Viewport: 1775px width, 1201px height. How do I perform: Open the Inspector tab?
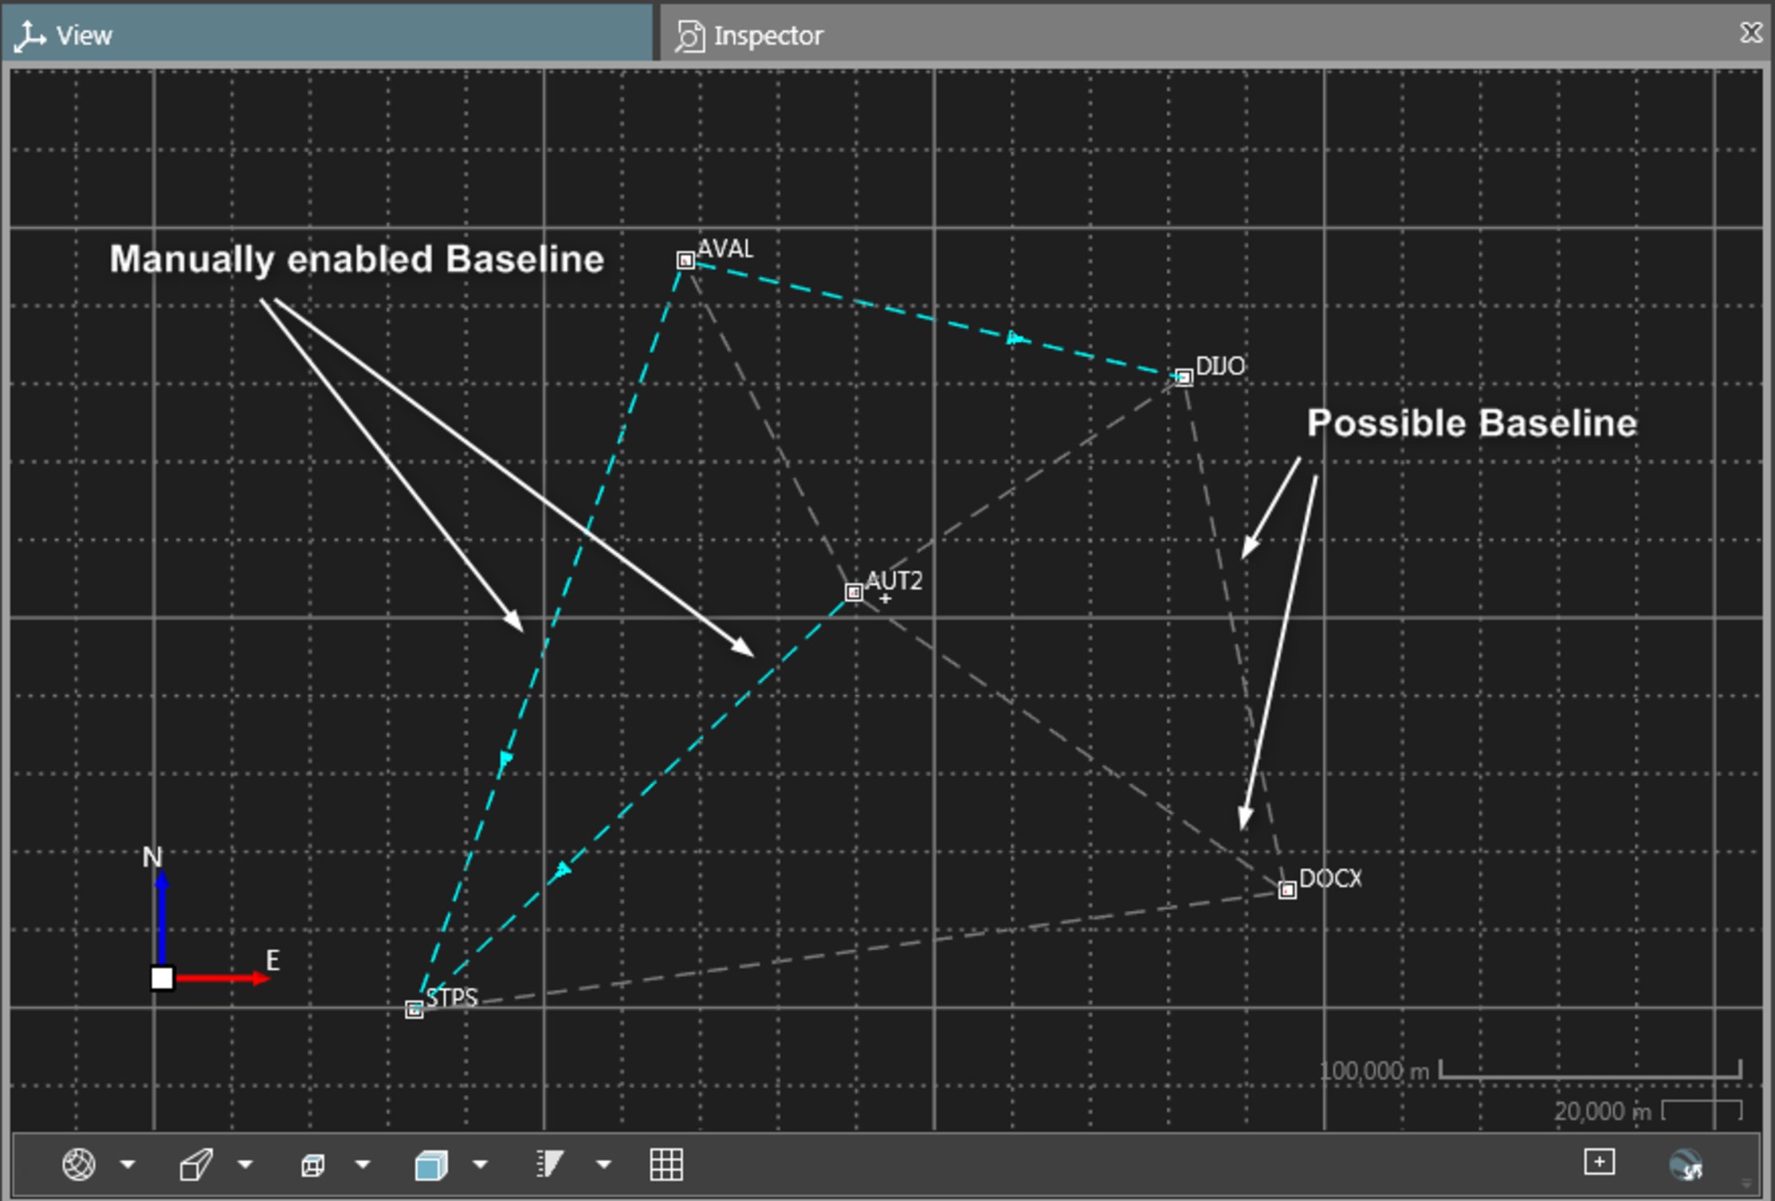click(x=1211, y=35)
